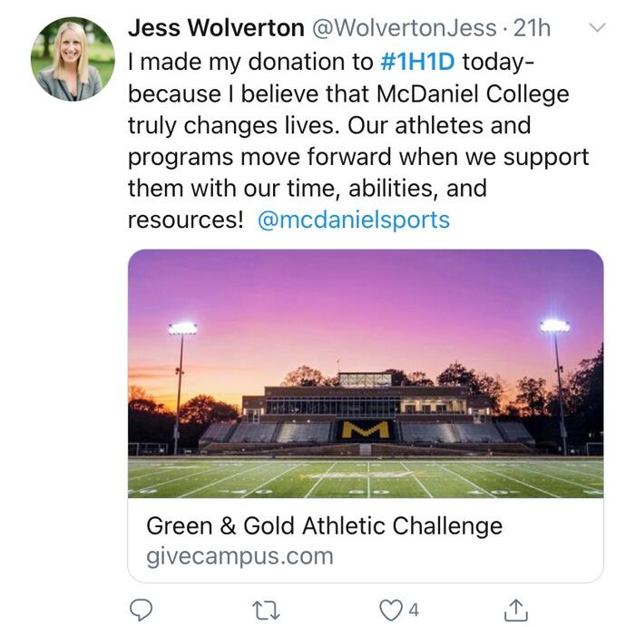Click the reply speech bubble icon

(141, 609)
